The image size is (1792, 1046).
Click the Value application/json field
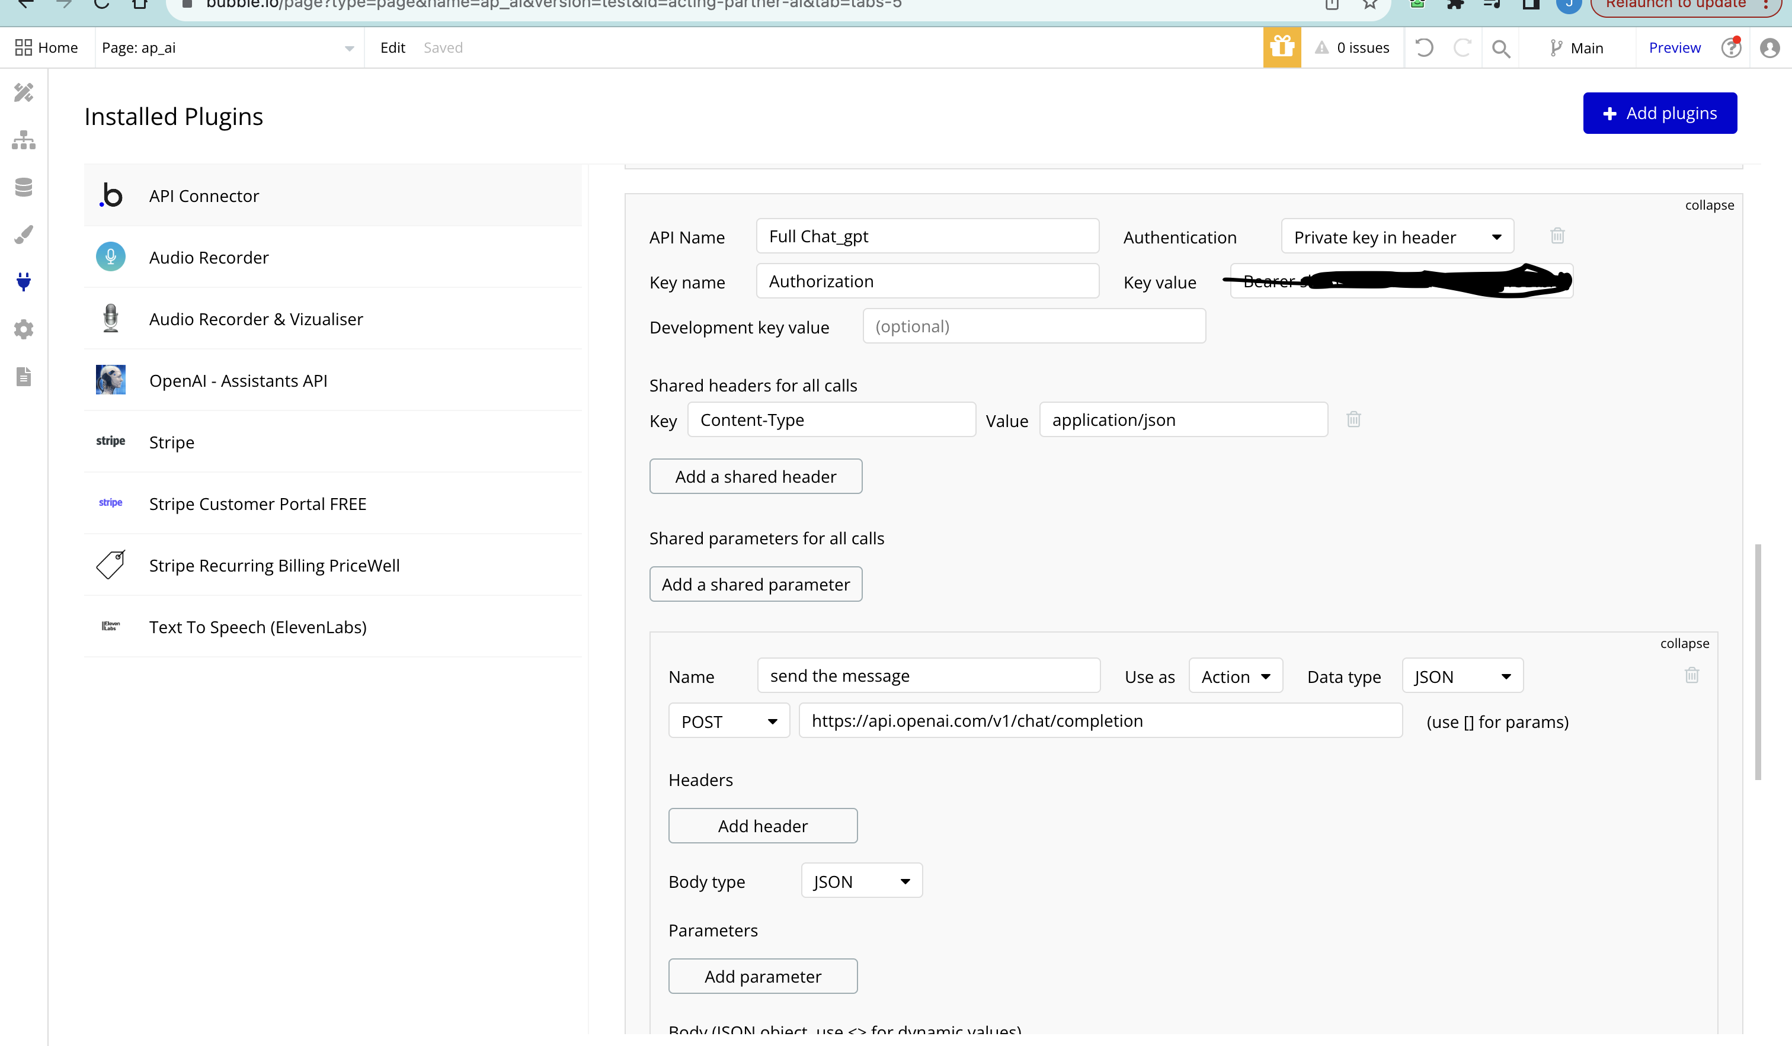[x=1183, y=420]
